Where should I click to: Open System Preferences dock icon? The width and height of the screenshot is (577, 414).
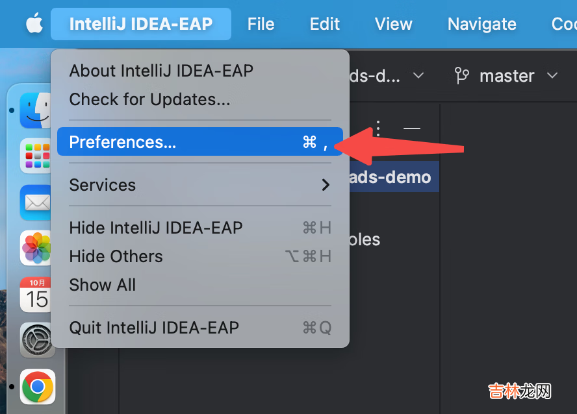pyautogui.click(x=36, y=340)
